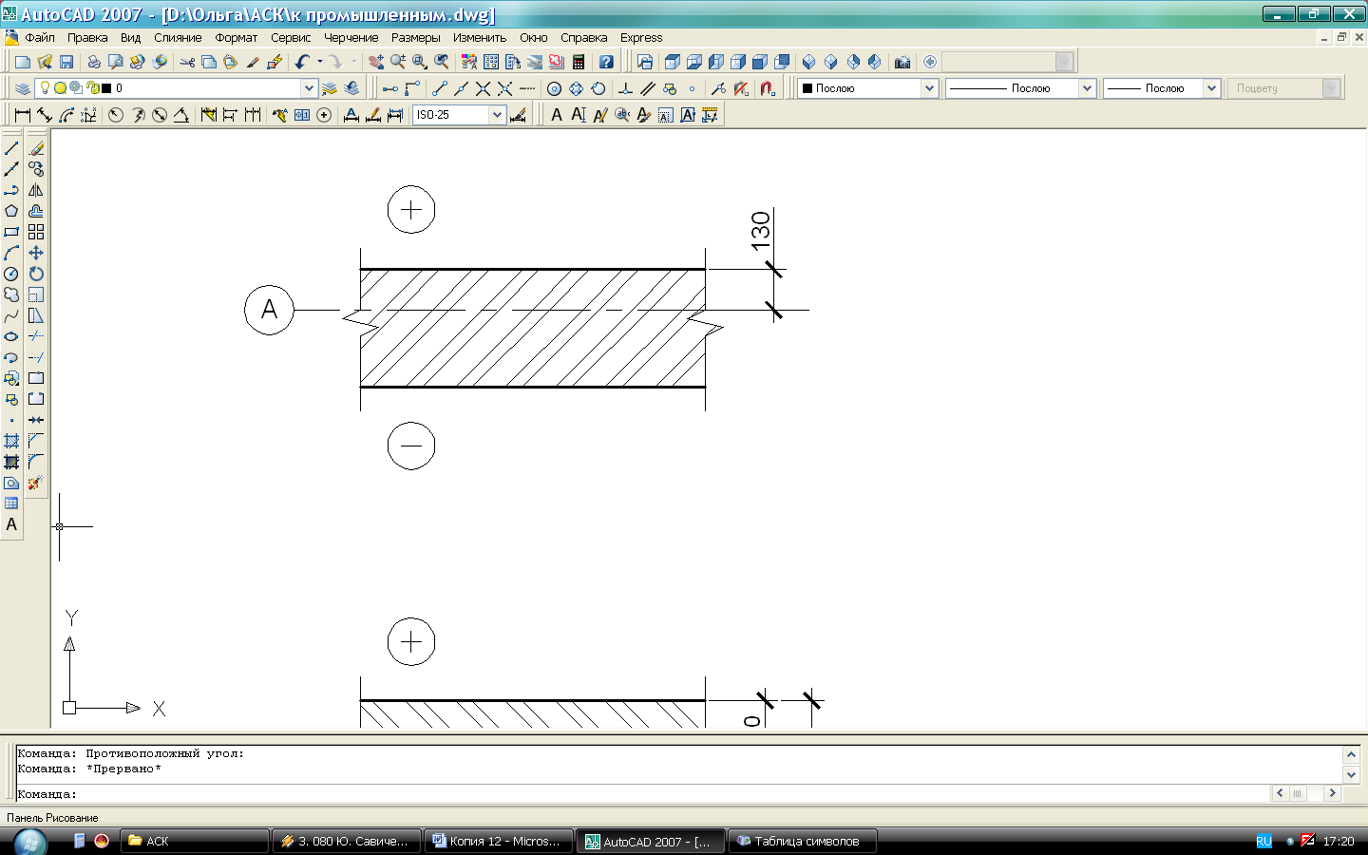Select the Polygon tool
Viewport: 1368px width, 855px height.
[11, 211]
